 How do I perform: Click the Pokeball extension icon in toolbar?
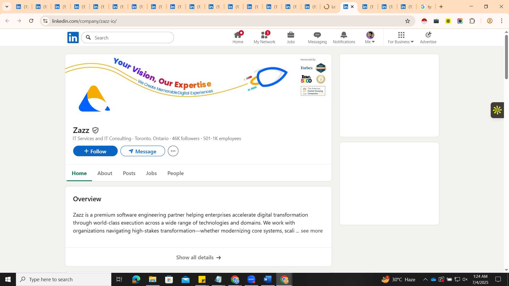(424, 21)
